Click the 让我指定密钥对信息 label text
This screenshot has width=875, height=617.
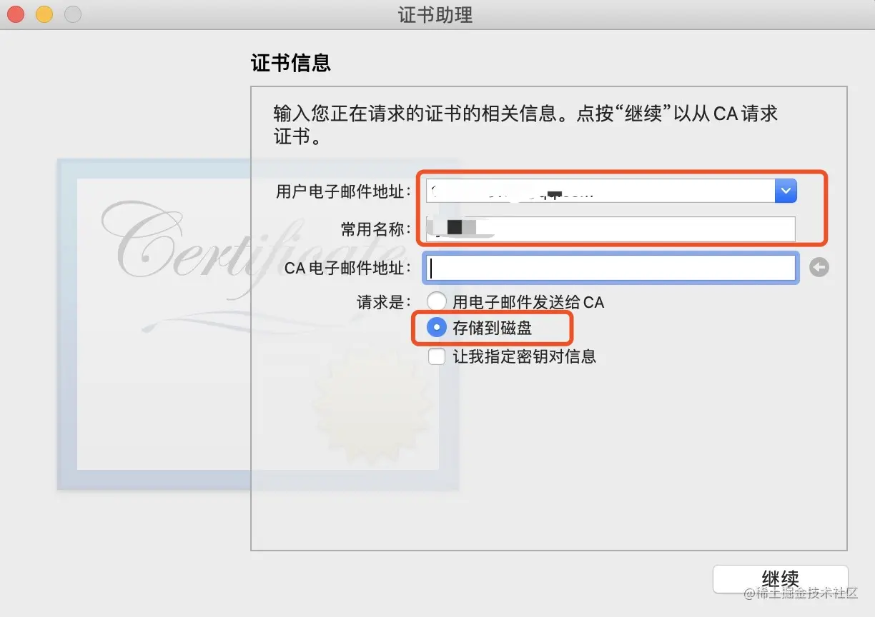(x=525, y=356)
